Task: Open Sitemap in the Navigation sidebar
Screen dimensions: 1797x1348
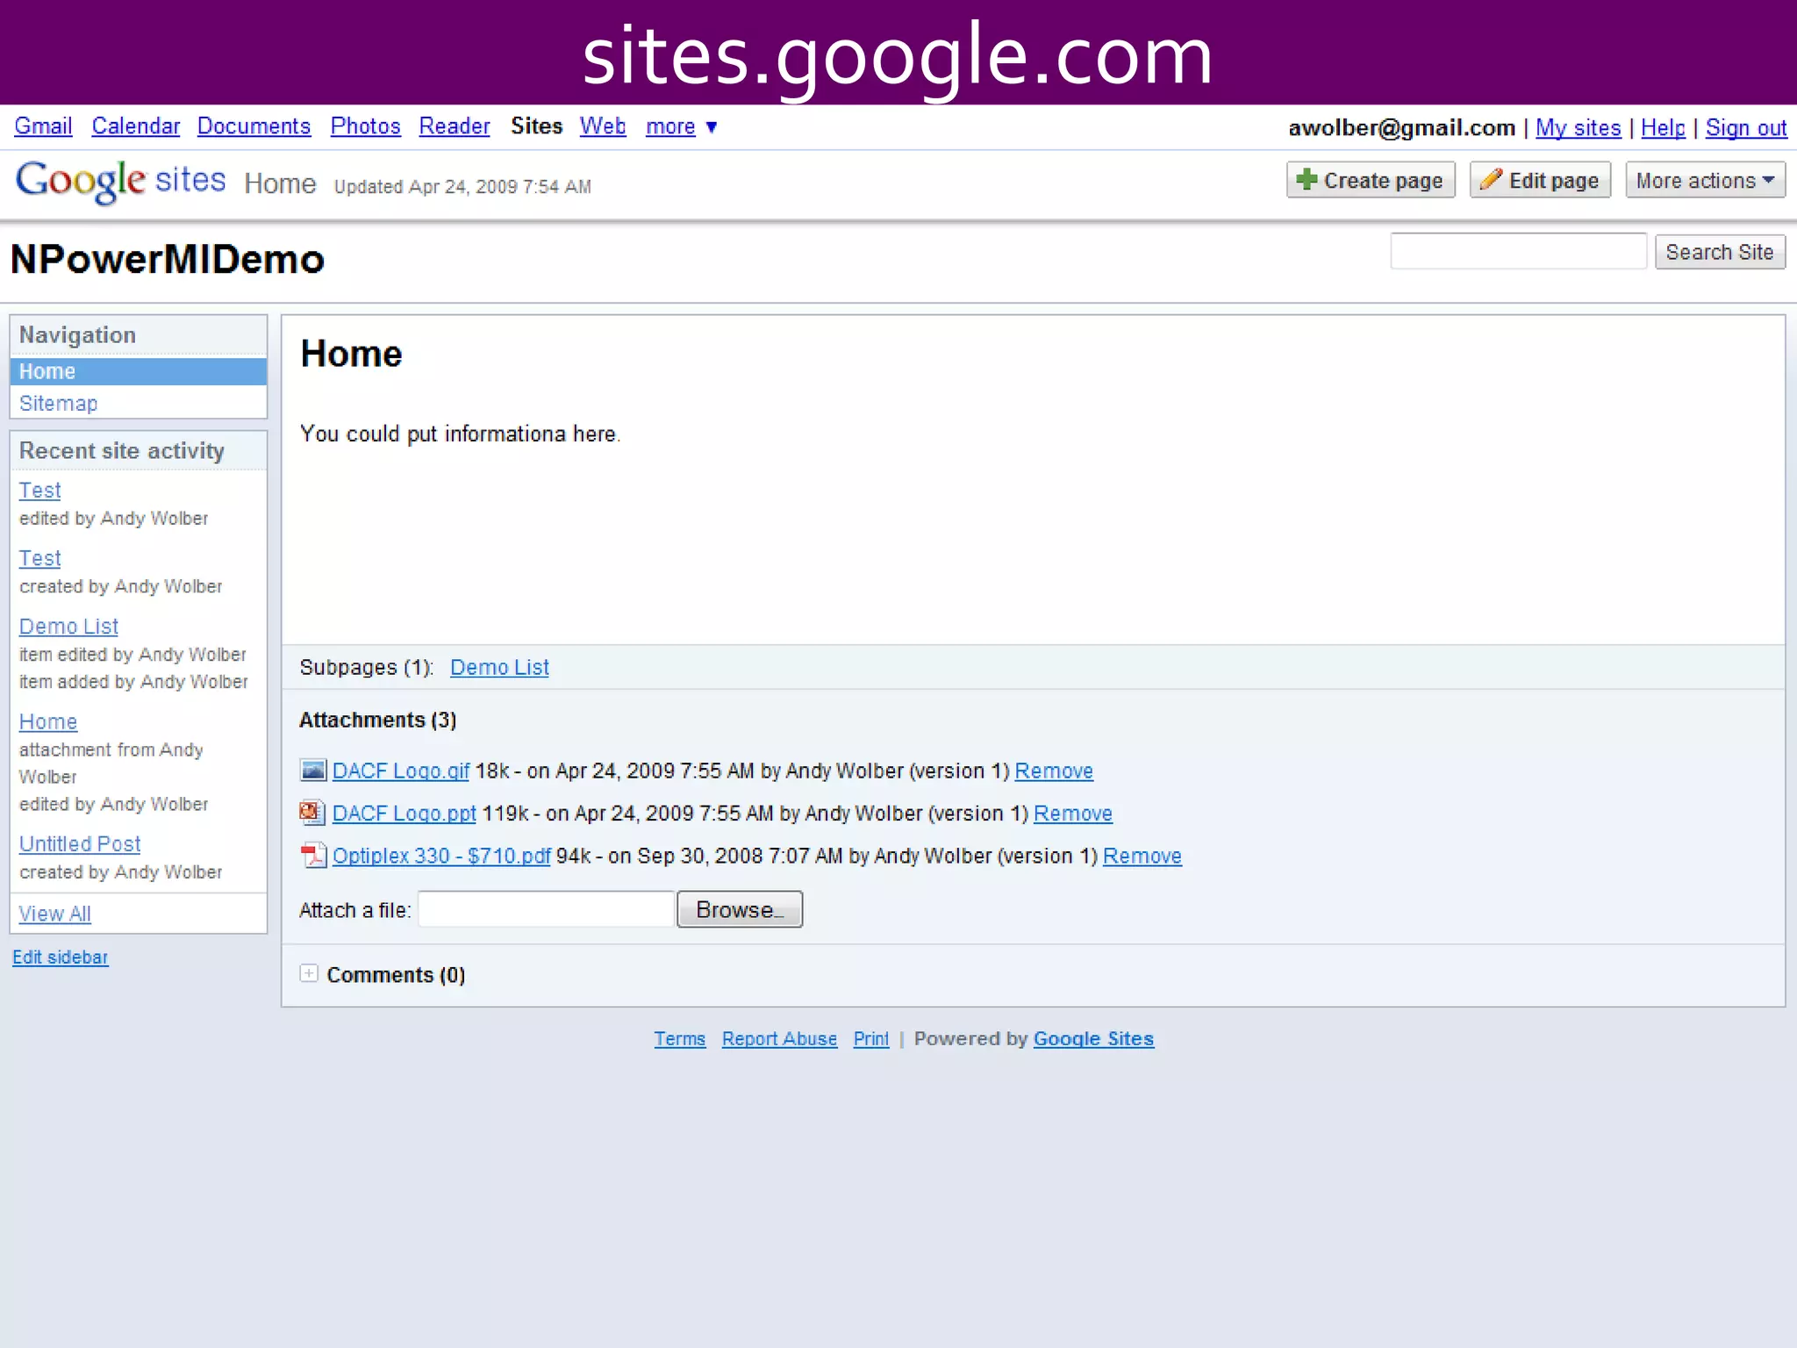Action: click(58, 403)
